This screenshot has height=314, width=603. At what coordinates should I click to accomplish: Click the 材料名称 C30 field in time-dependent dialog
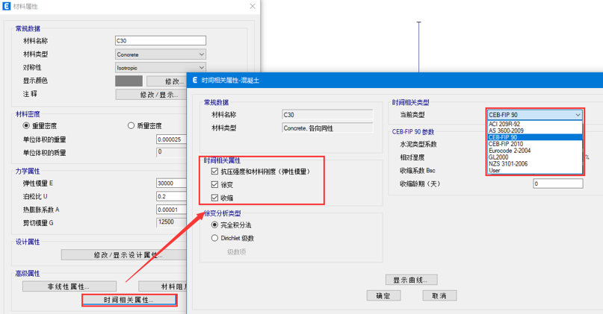coord(327,115)
